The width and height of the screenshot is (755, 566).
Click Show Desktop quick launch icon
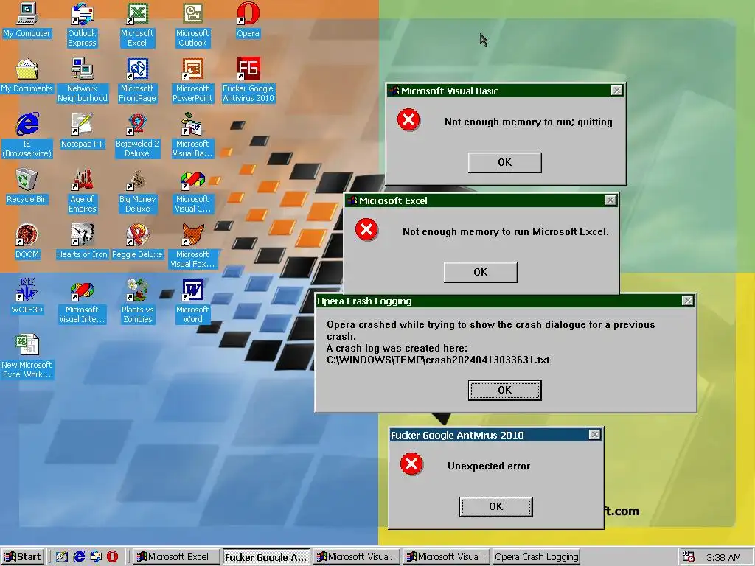[x=62, y=557]
